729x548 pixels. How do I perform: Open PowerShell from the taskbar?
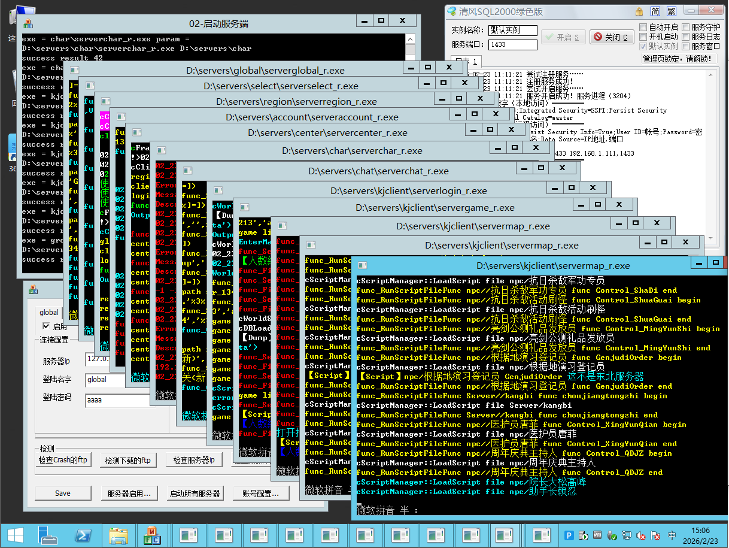pyautogui.click(x=83, y=534)
